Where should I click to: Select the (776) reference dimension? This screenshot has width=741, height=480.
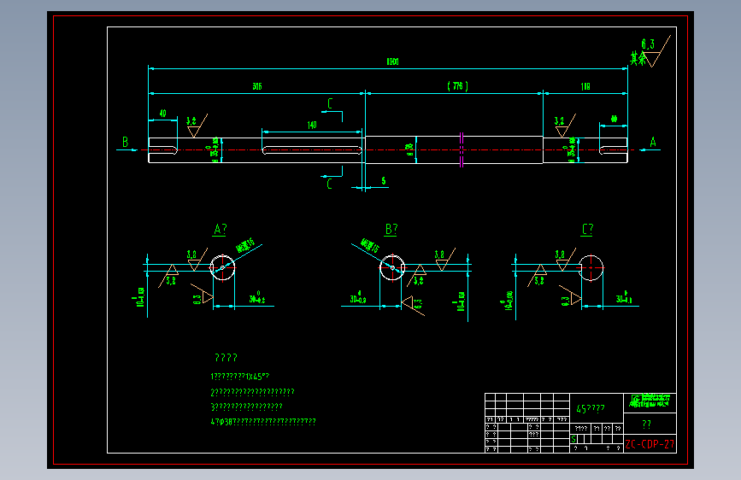tap(457, 86)
